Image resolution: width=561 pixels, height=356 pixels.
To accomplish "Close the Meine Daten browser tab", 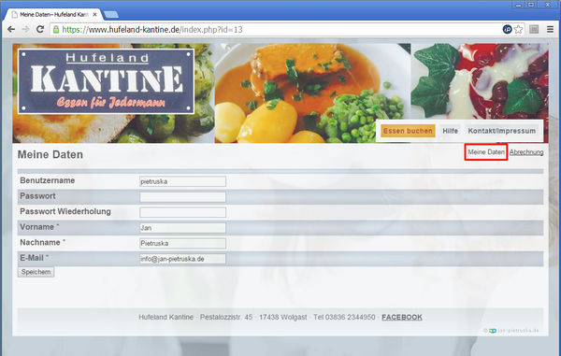I will 94,15.
